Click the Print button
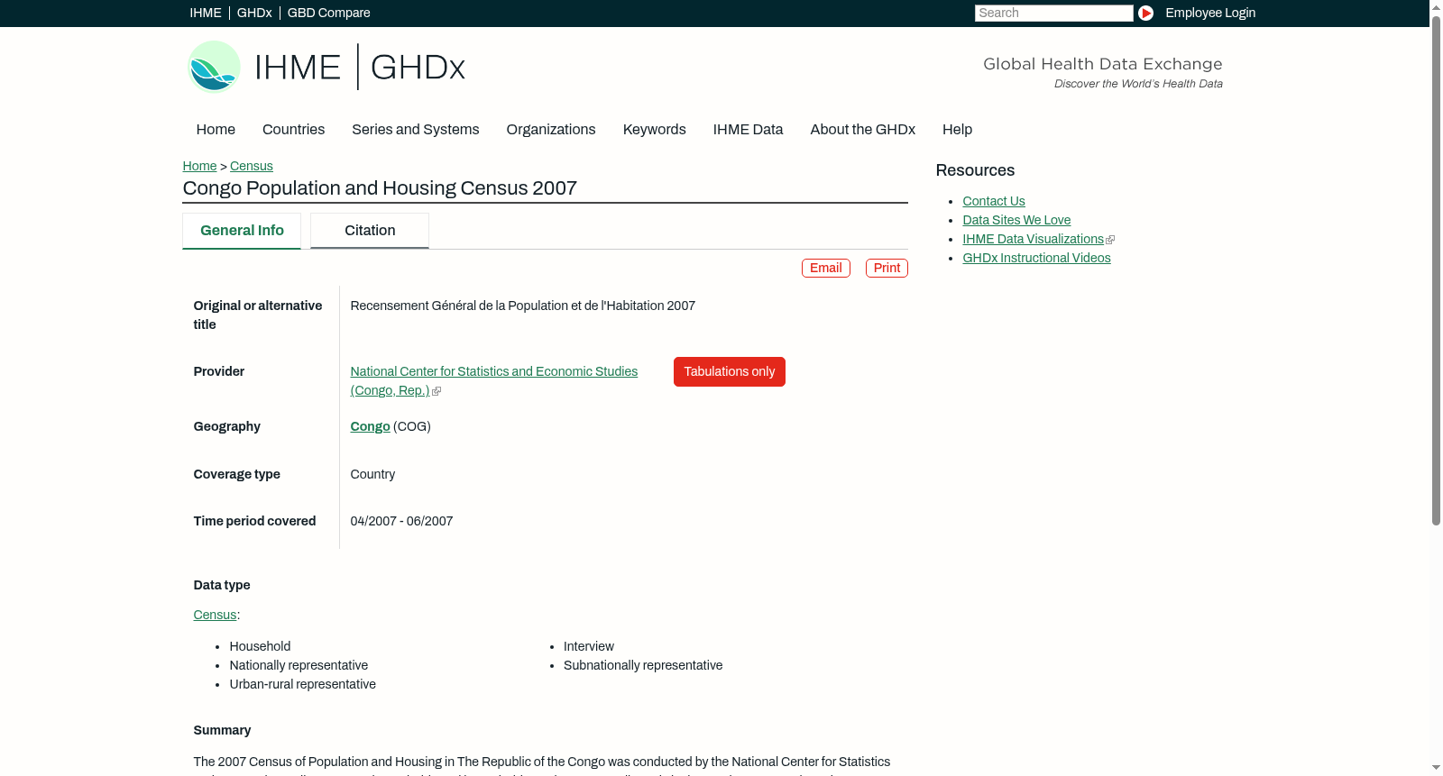The width and height of the screenshot is (1443, 776). (x=887, y=268)
